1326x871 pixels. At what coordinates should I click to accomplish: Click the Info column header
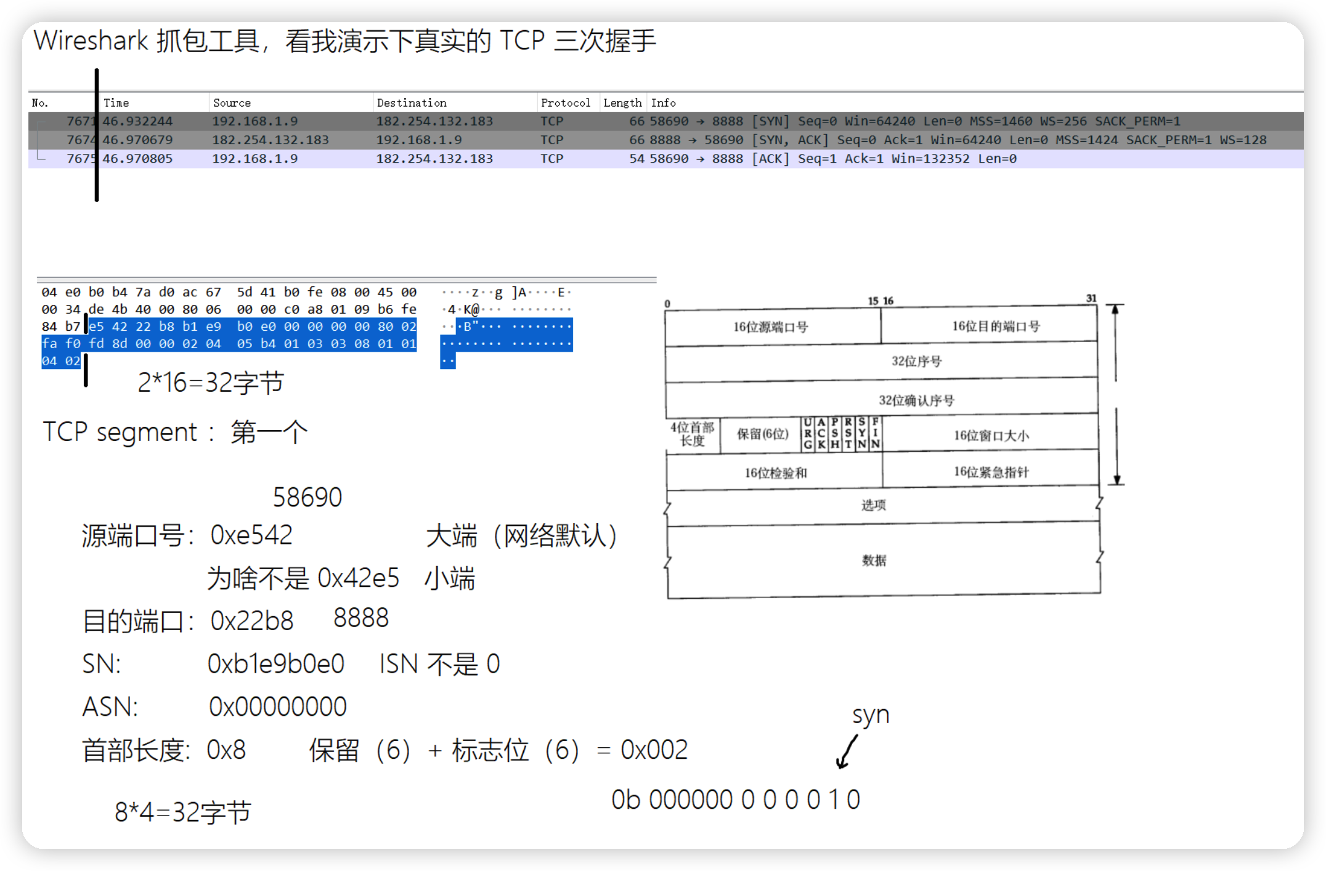pos(663,103)
